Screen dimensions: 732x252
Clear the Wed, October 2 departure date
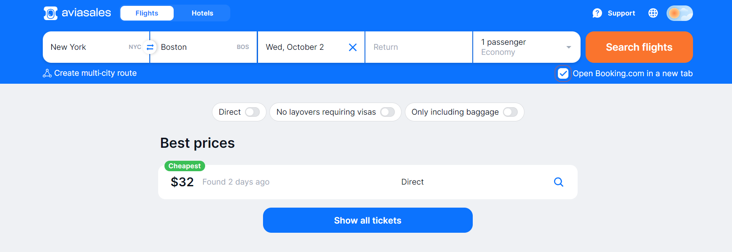pos(353,47)
